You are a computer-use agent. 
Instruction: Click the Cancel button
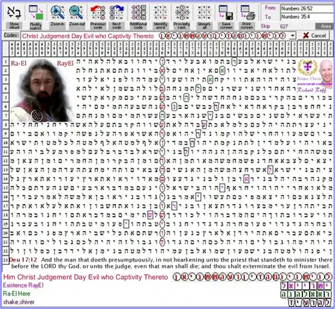click(314, 36)
